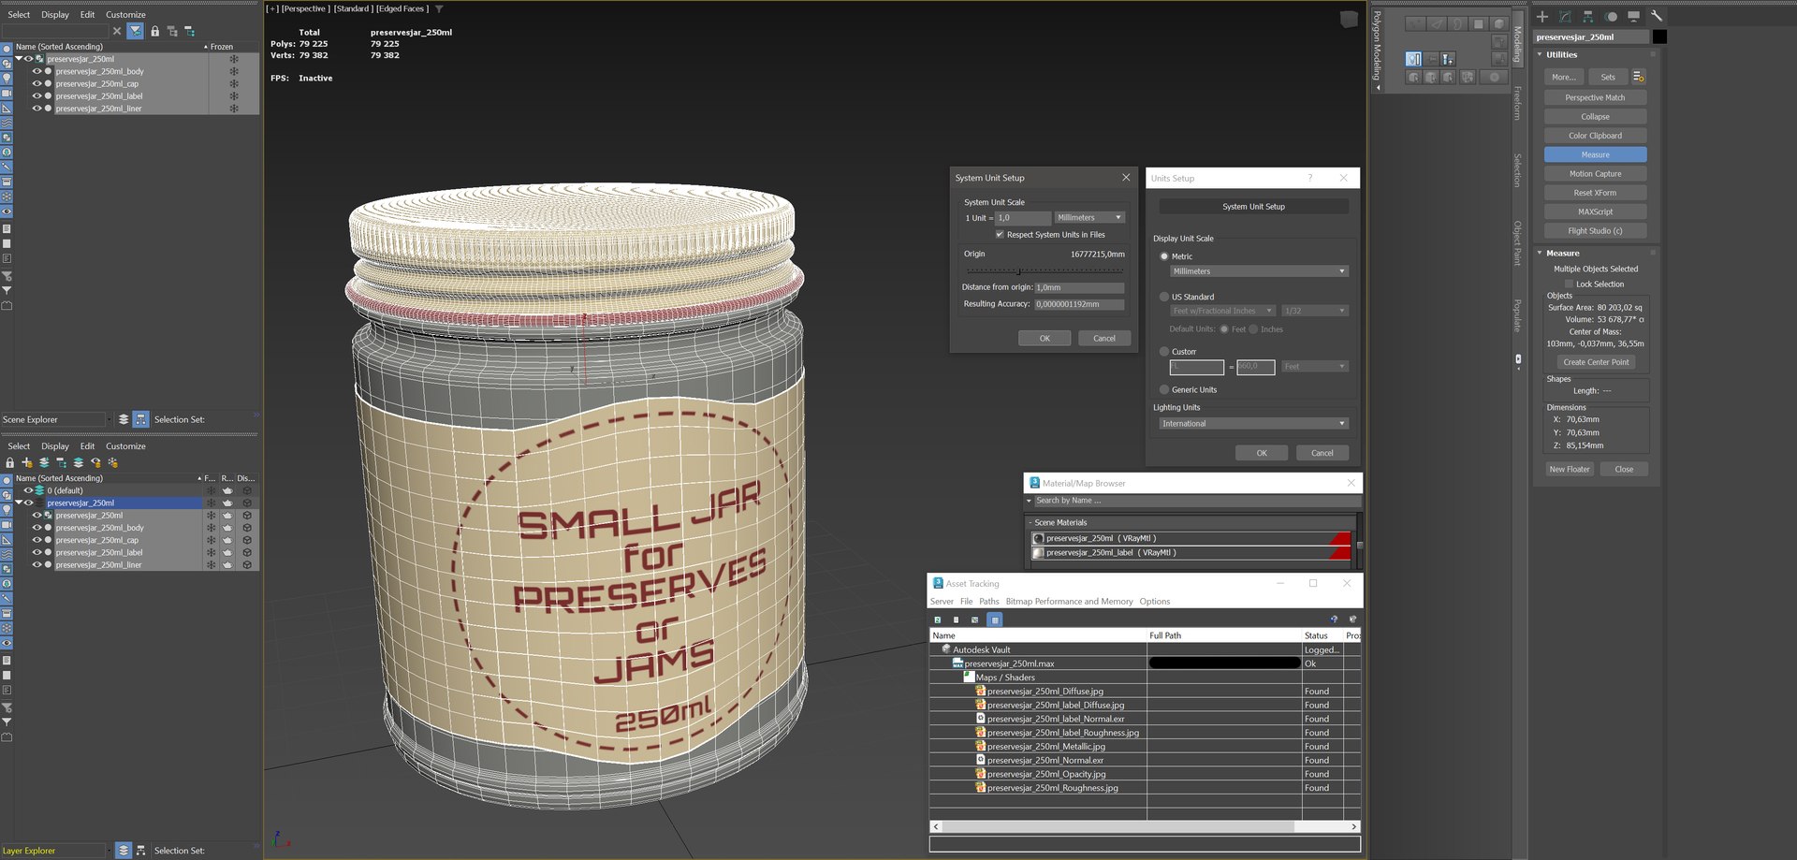1797x860 pixels.
Task: Toggle visibility eye of preservesjar_250ml_label in Layer Explorer
Action: pos(37,552)
